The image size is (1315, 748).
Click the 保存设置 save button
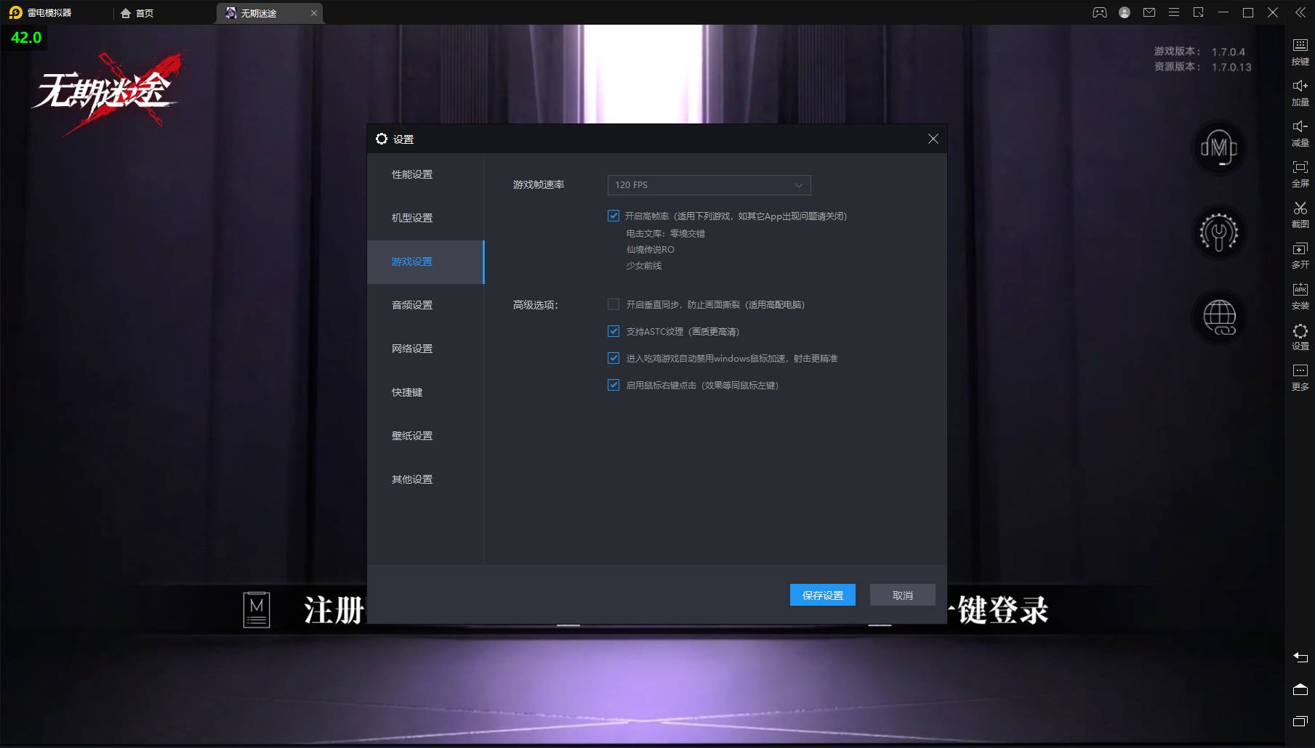pyautogui.click(x=822, y=595)
